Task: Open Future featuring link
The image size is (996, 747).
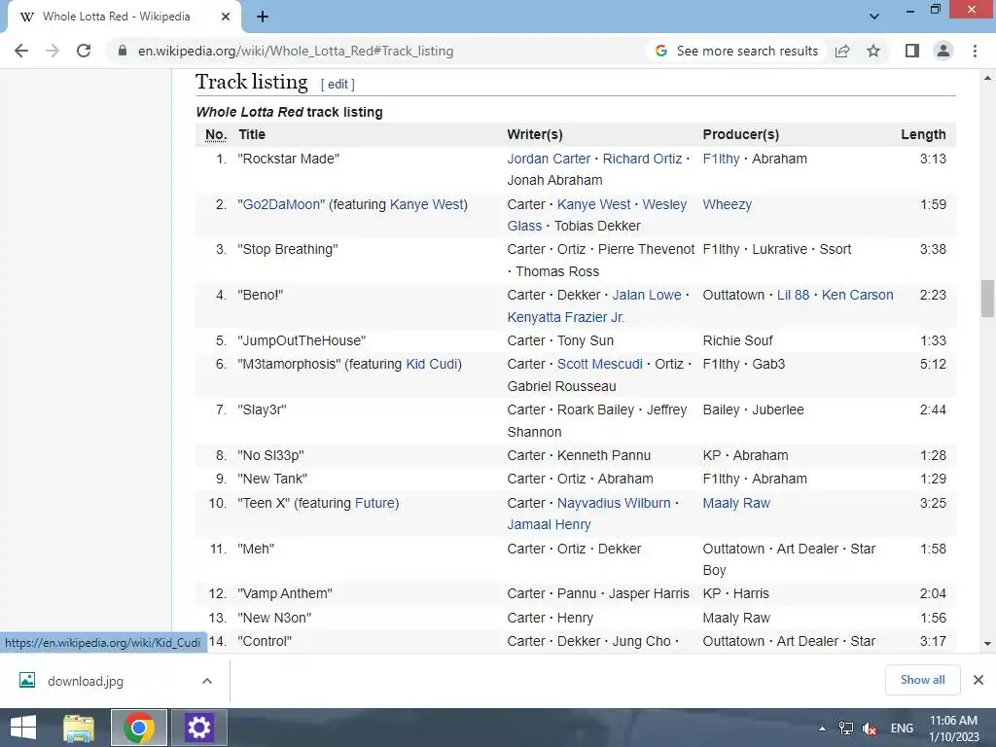Action: click(374, 503)
